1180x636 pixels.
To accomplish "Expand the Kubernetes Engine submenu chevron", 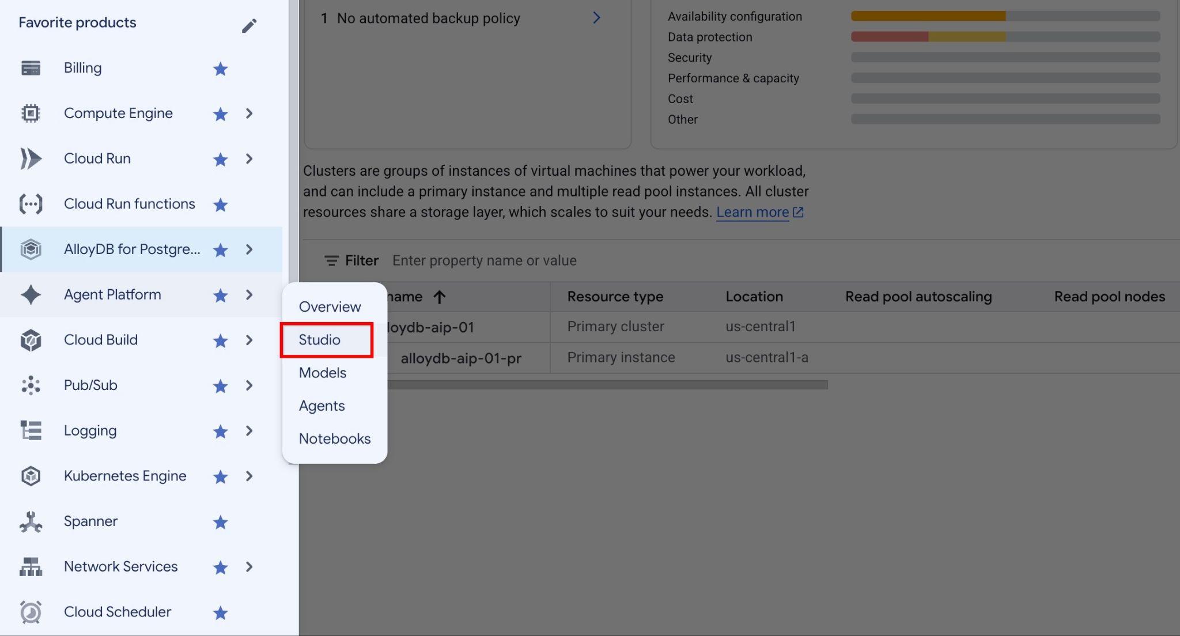I will click(x=249, y=476).
